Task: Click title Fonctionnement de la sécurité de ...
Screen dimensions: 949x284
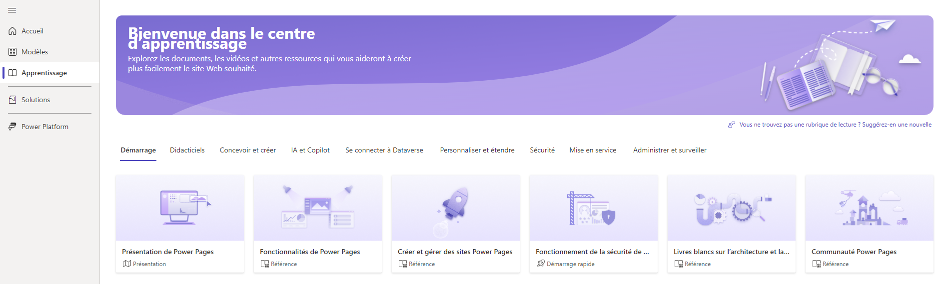Action: click(x=592, y=252)
